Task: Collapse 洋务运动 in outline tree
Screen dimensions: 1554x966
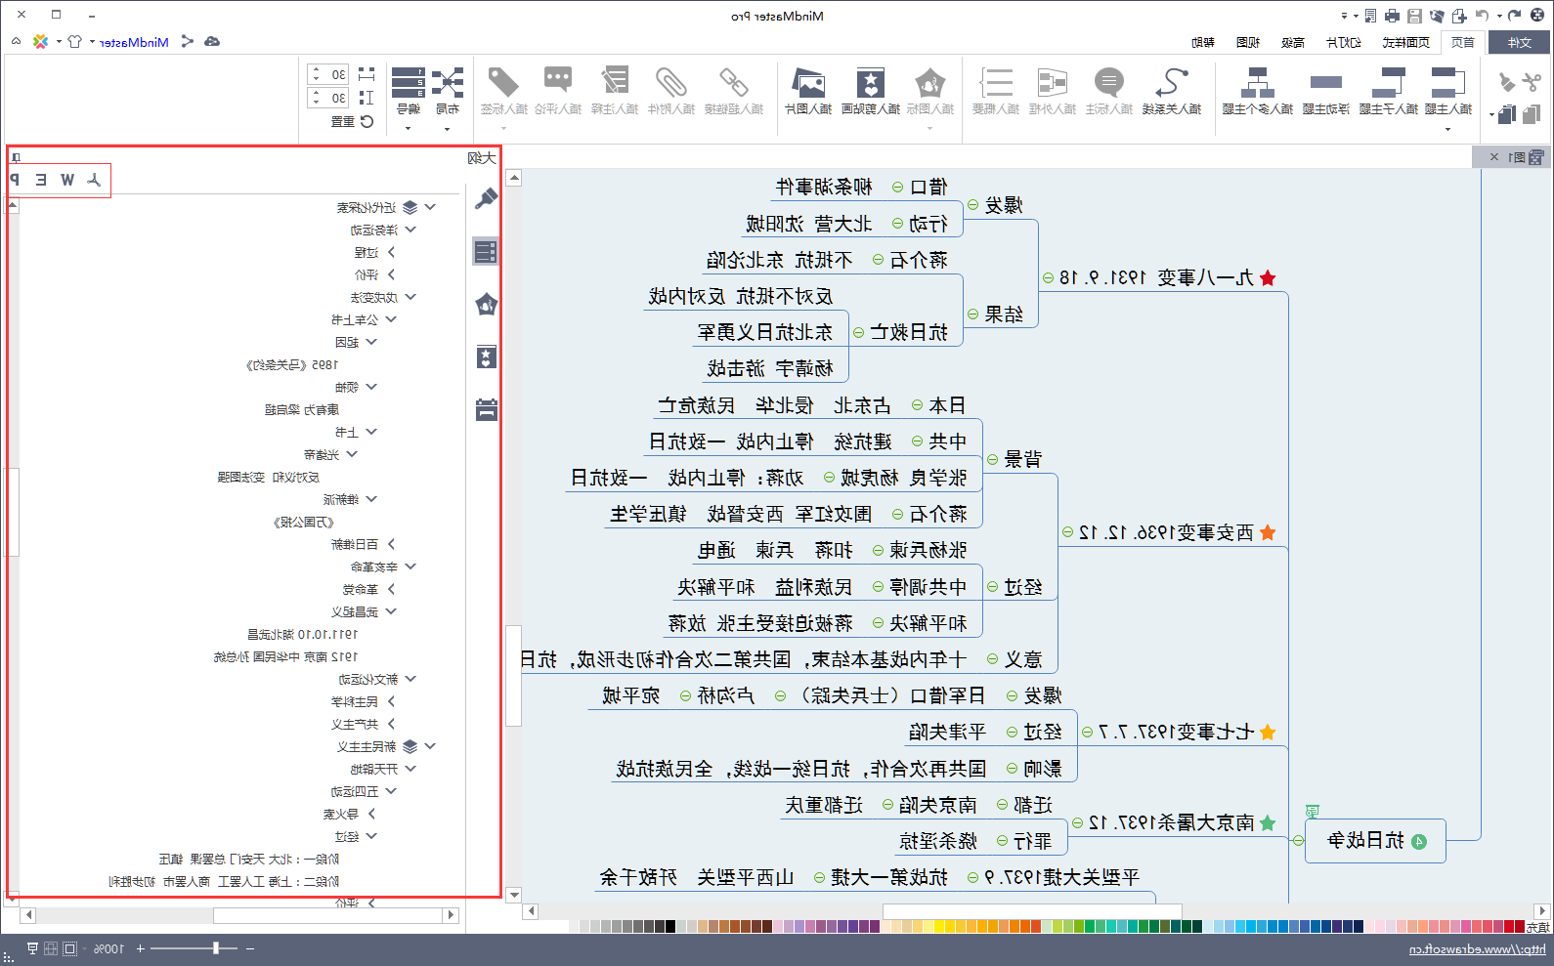Action: tap(410, 230)
